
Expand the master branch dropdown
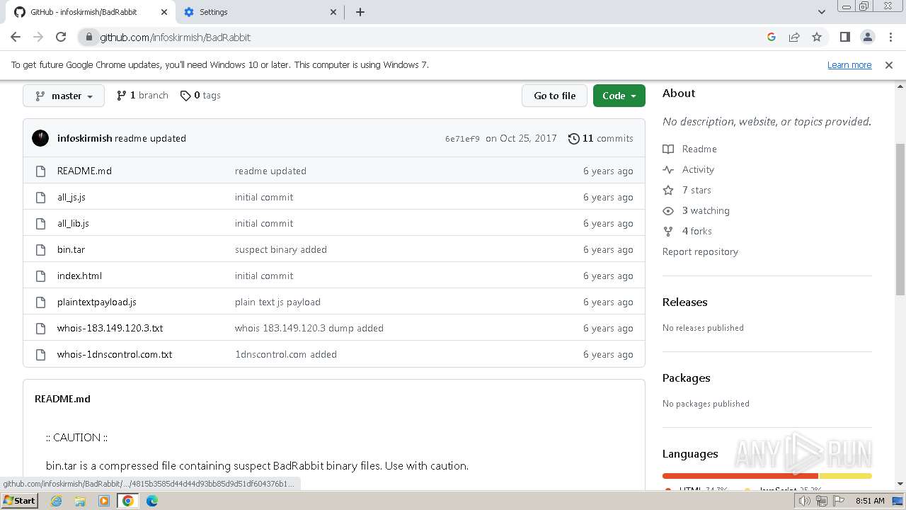tap(64, 96)
